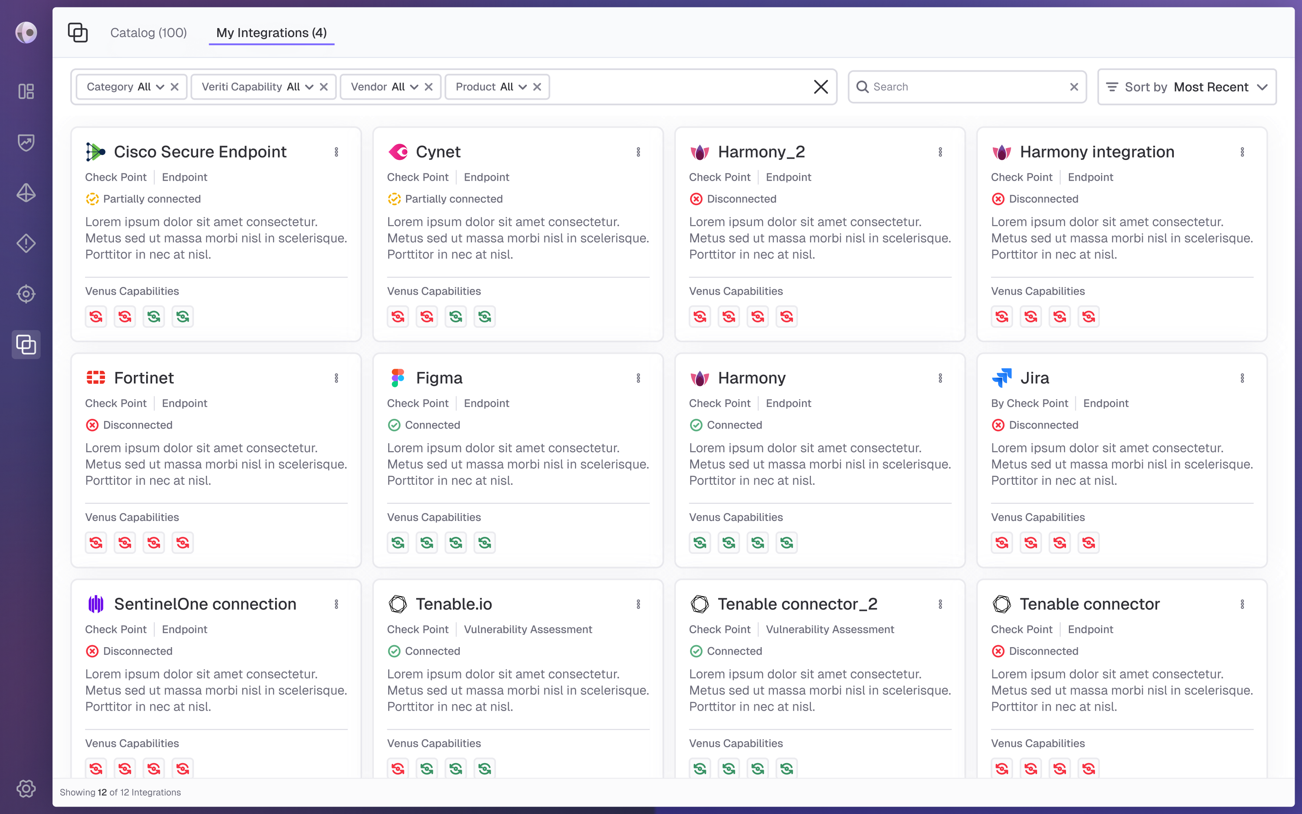1302x814 pixels.
Task: Click first green capability icon on Figma card
Action: tap(398, 543)
